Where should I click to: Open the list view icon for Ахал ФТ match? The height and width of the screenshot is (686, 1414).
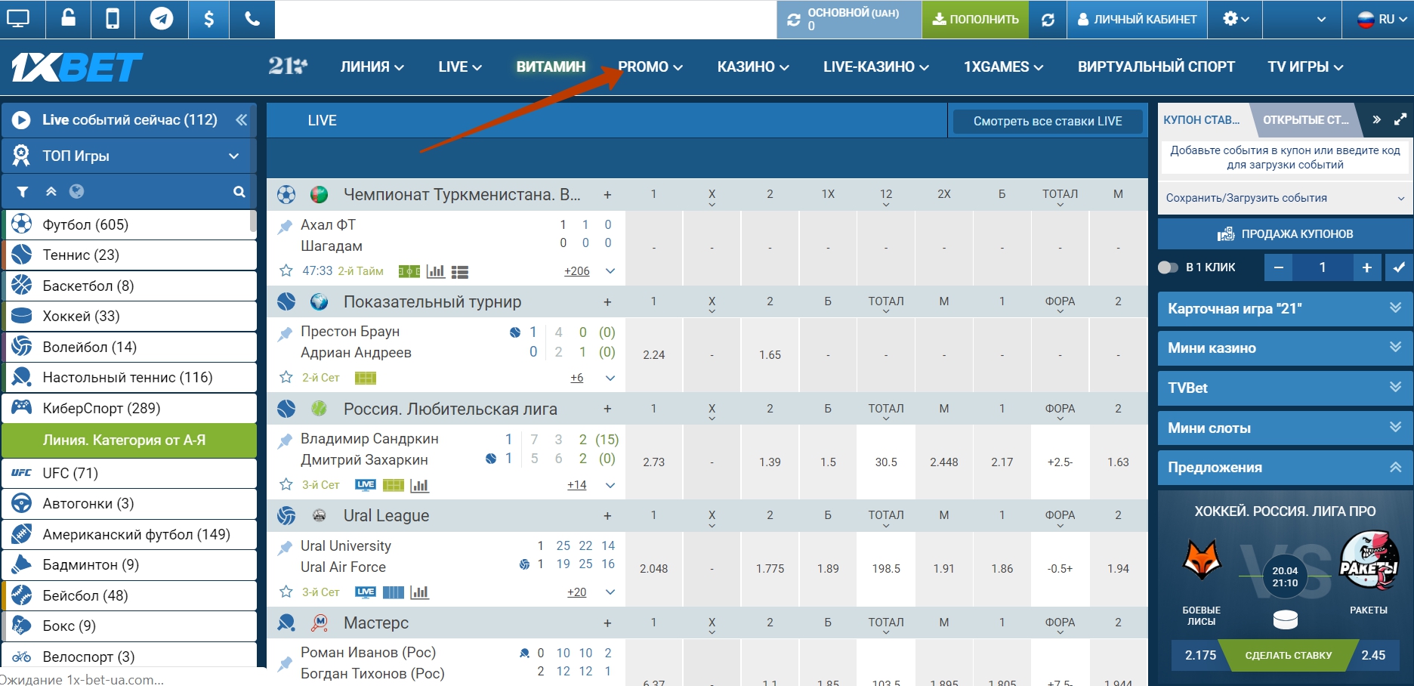[460, 272]
